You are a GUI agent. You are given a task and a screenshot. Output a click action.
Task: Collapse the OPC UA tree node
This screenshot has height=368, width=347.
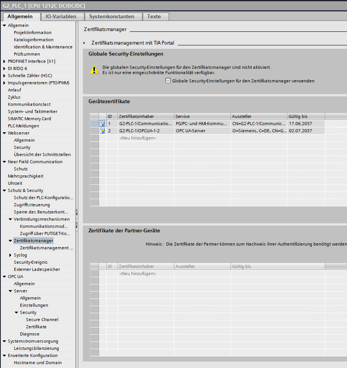tap(4, 277)
